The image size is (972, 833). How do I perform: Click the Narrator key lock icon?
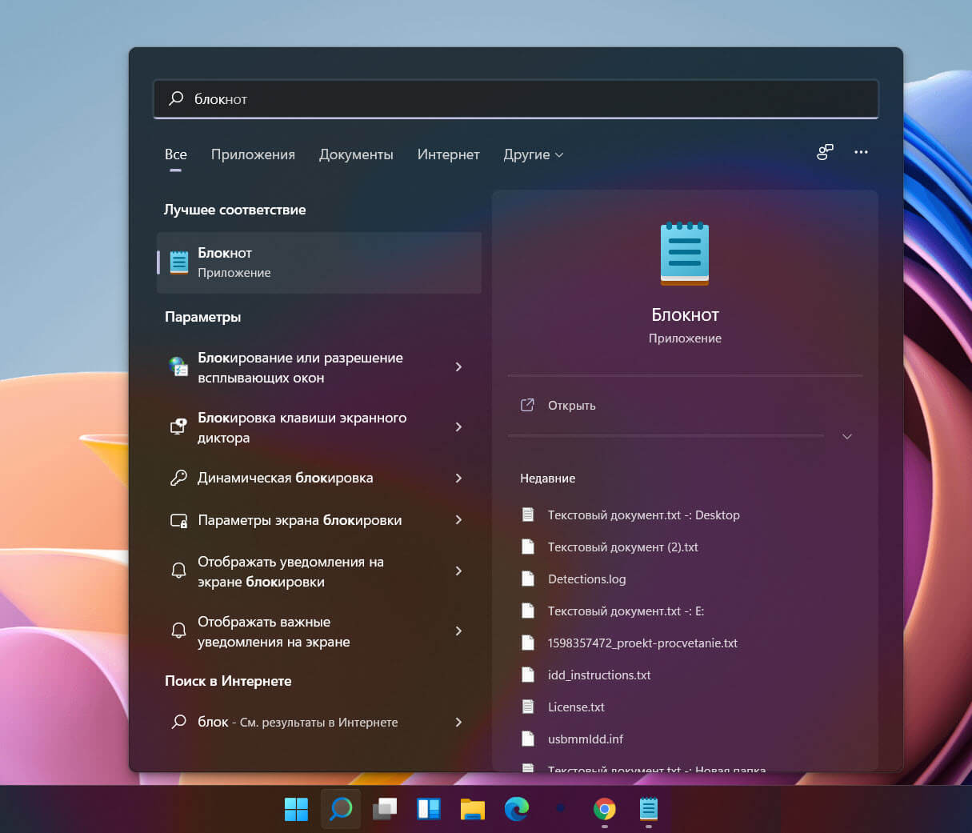pos(179,427)
